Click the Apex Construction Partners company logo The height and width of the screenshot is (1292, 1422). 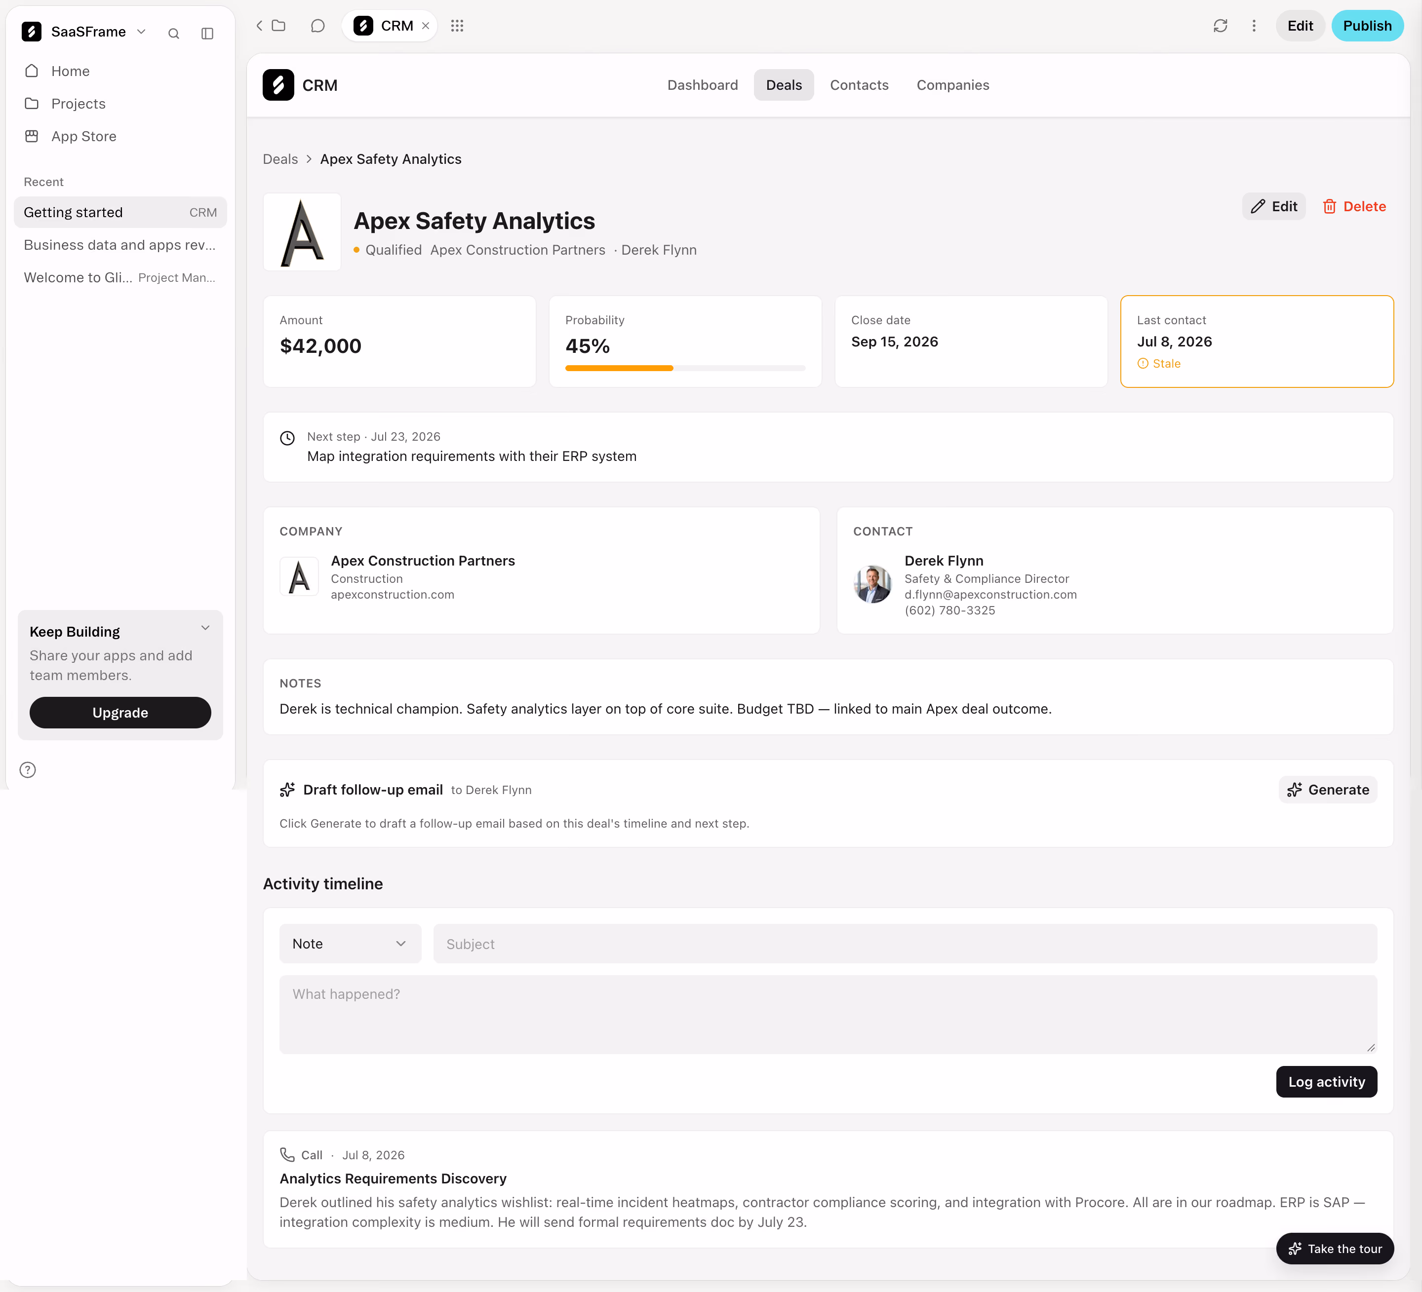(299, 576)
